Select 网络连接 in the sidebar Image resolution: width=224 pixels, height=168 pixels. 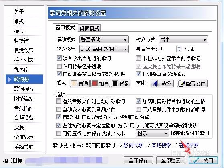click(x=24, y=98)
